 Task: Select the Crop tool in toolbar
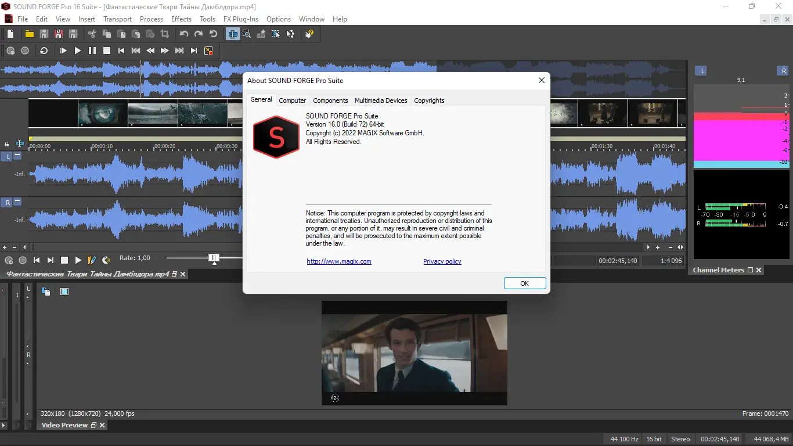coord(165,34)
